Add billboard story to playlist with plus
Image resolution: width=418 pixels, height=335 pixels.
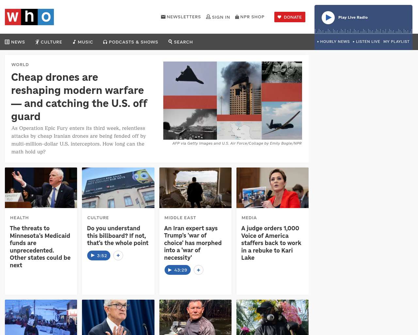118,256
